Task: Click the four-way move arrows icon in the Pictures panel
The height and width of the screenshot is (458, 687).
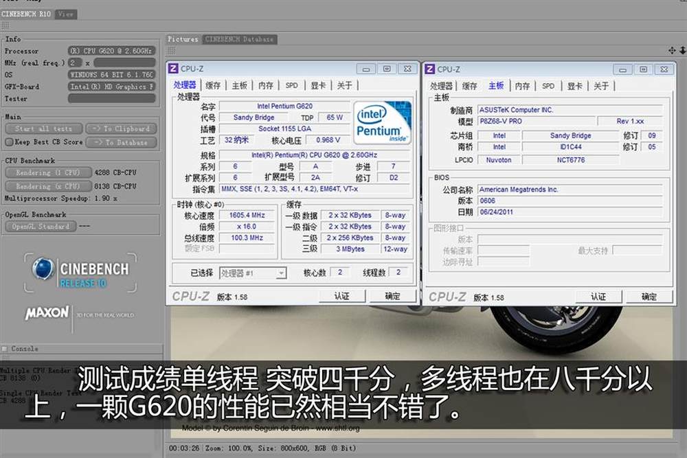Action: point(672,50)
